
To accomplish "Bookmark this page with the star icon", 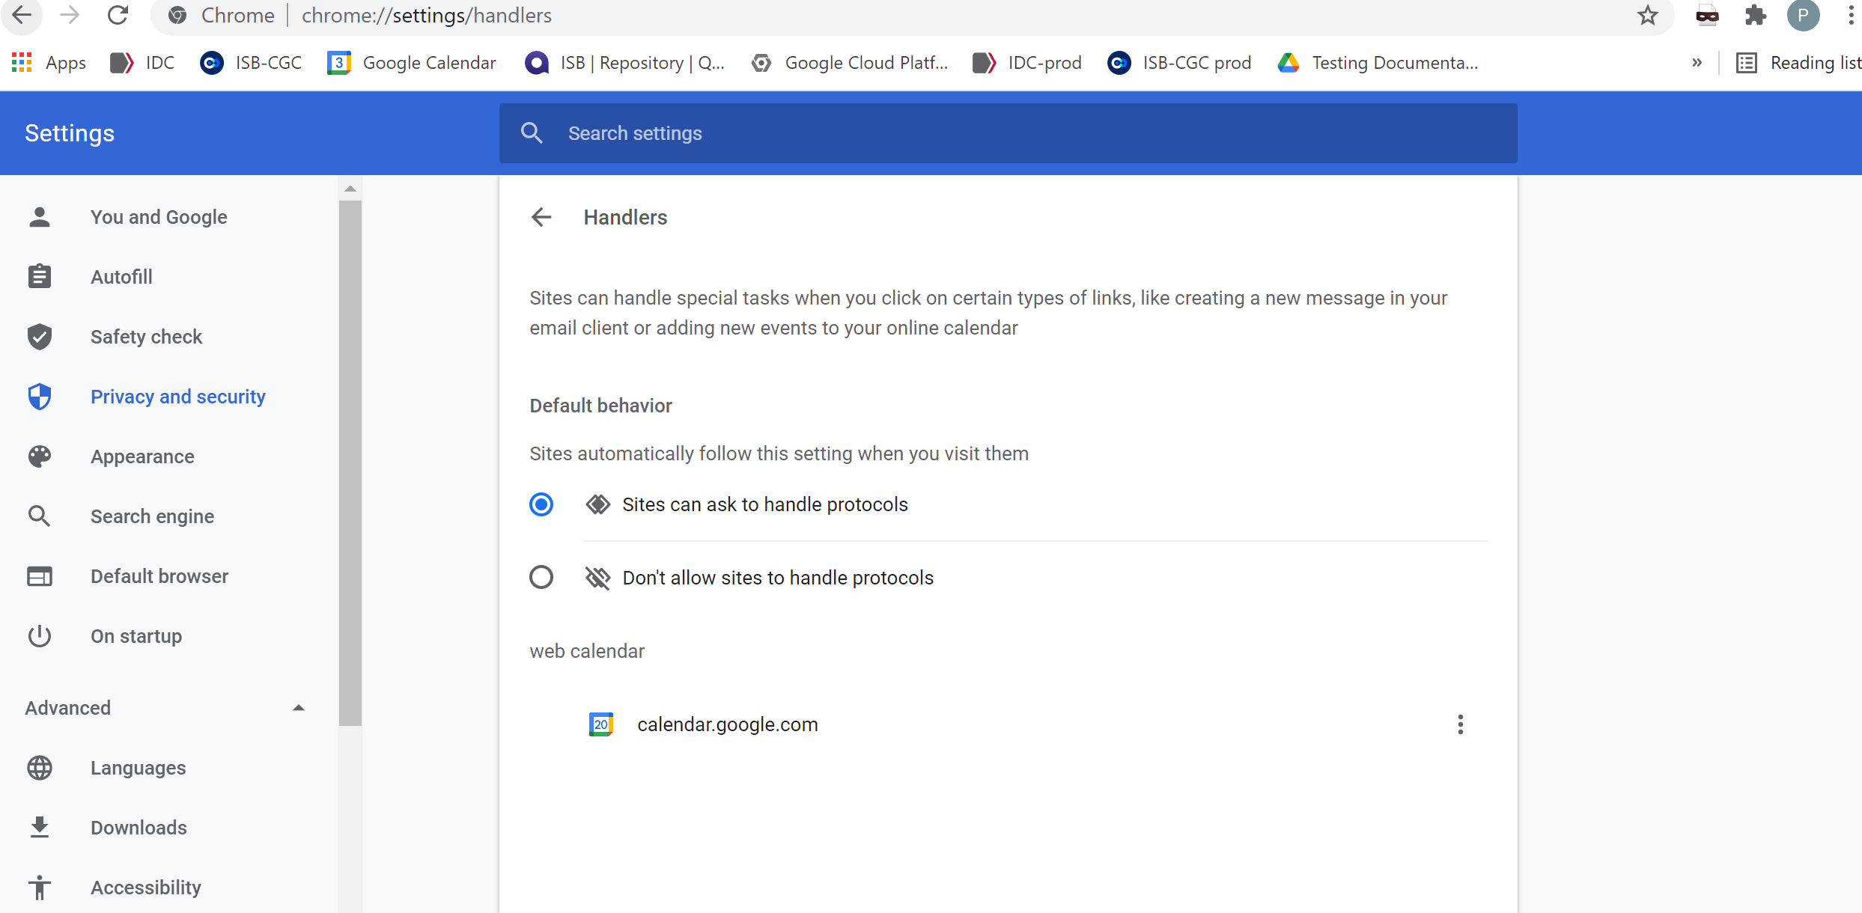I will (1647, 16).
